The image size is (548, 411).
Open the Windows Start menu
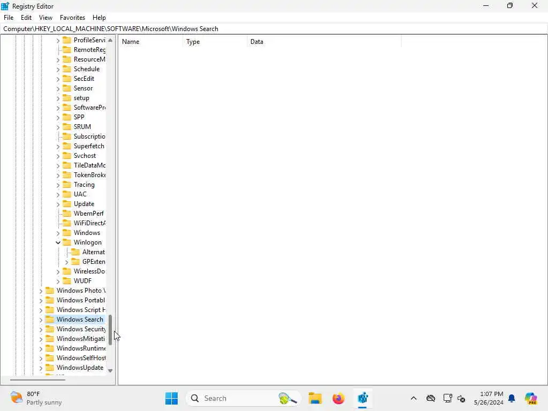[x=171, y=398]
